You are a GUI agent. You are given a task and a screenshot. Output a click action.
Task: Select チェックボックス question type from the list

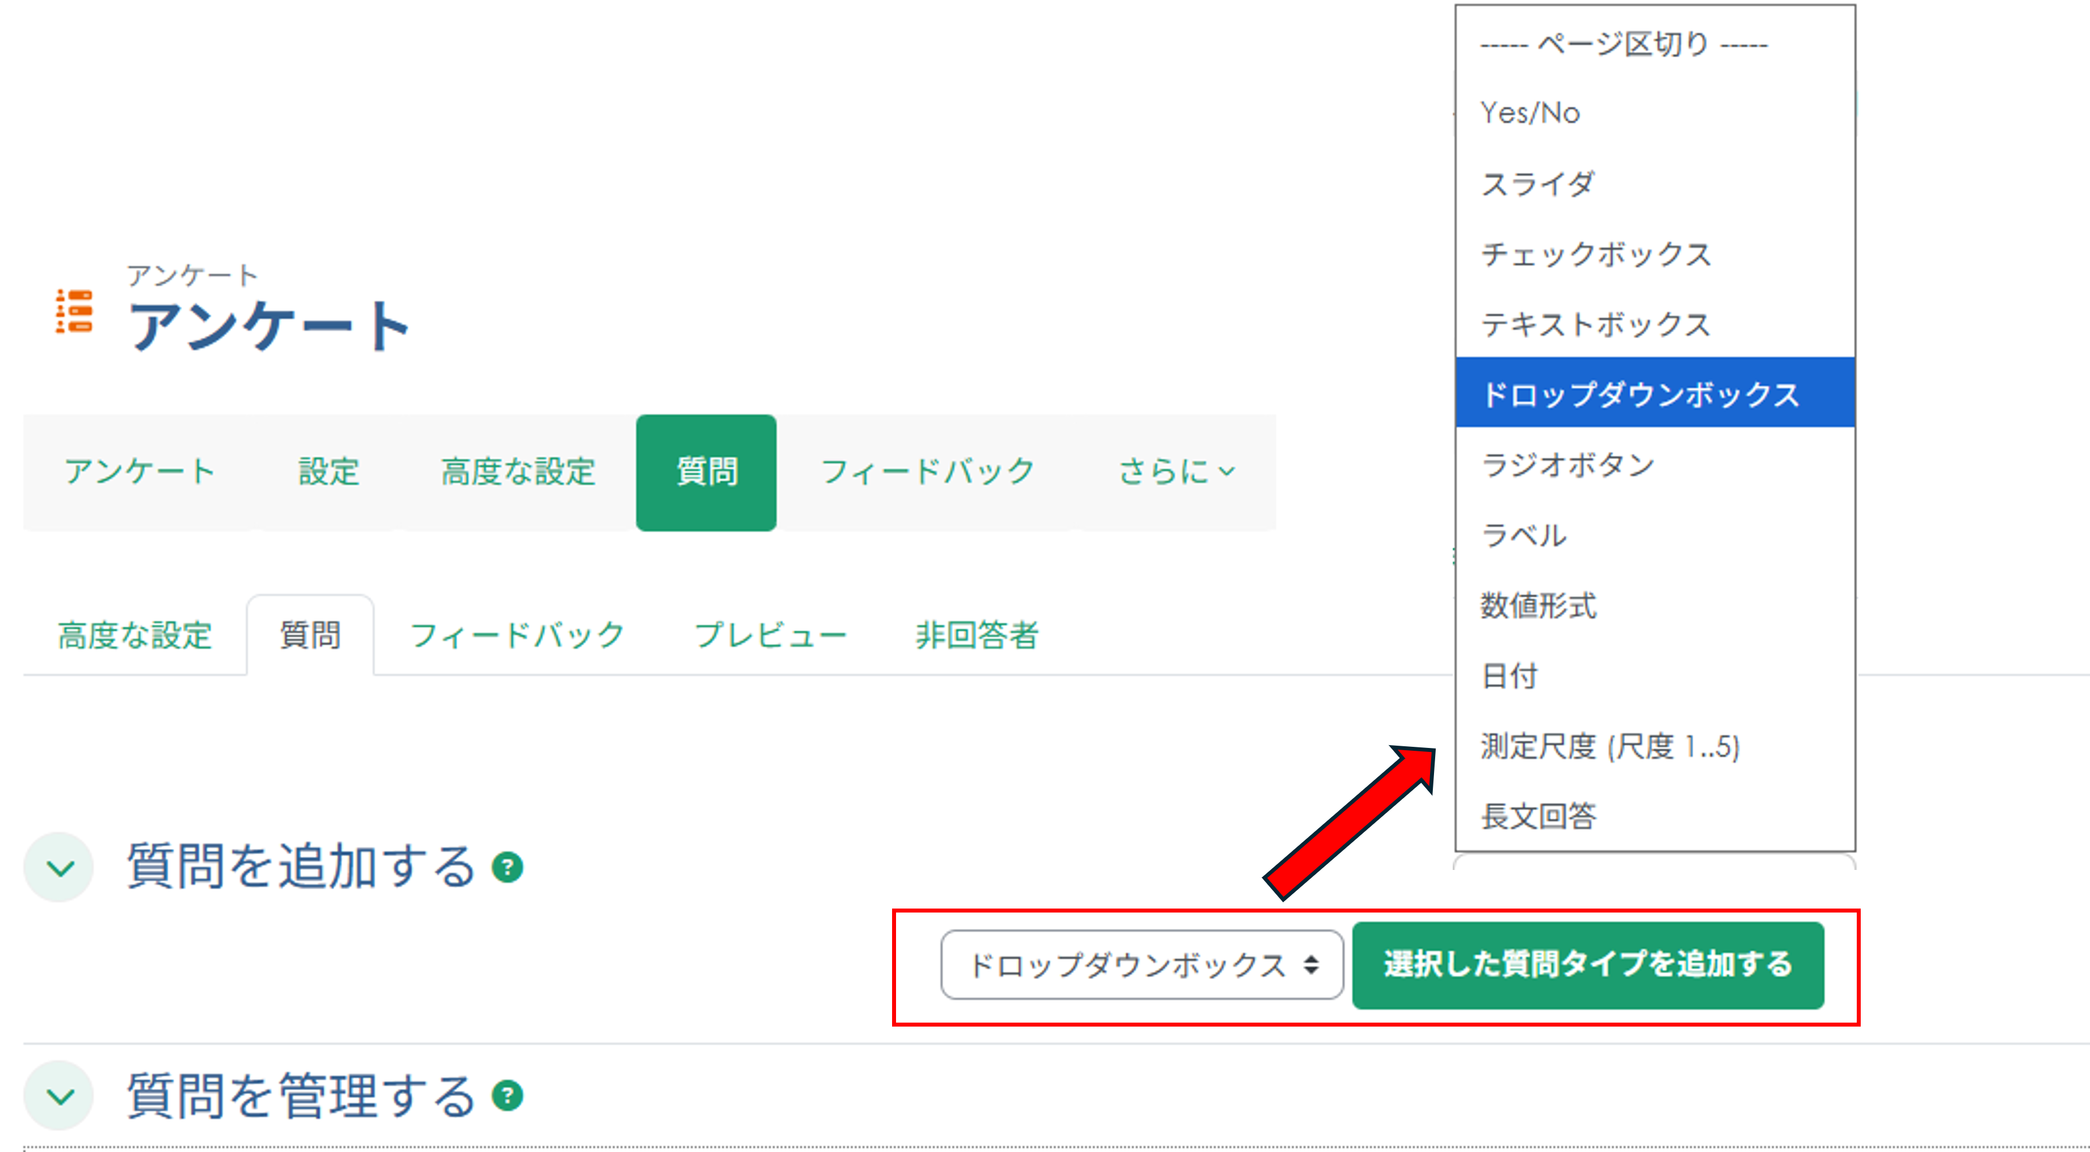(1597, 254)
